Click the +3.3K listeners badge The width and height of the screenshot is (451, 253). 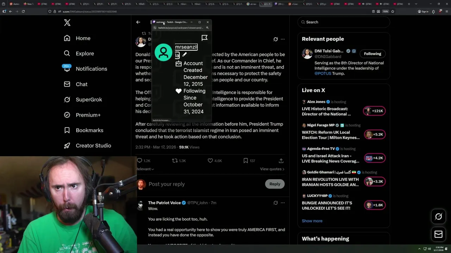pyautogui.click(x=374, y=182)
